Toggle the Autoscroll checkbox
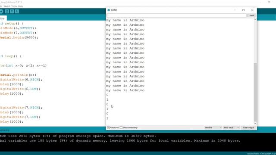Image resolution: width=276 pixels, height=155 pixels. coord(108,127)
